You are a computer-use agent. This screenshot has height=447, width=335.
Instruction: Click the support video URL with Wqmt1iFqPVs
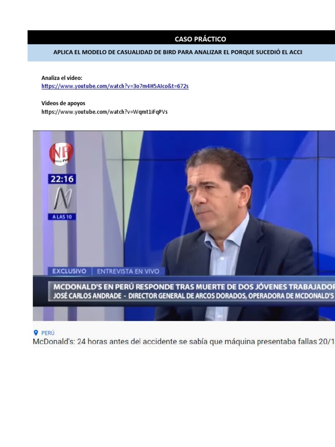pyautogui.click(x=104, y=112)
